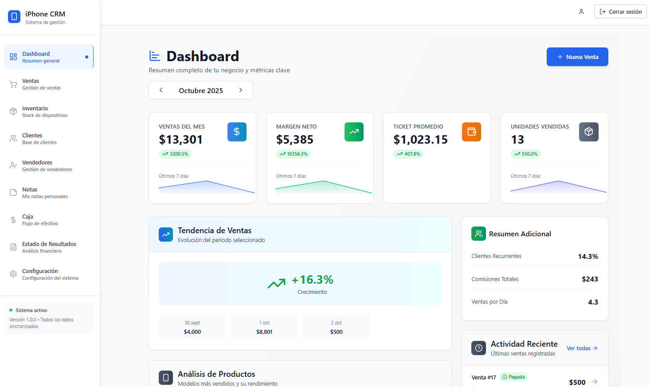The image size is (650, 387).
Task: Click the Configuración gear icon
Action: [13, 274]
